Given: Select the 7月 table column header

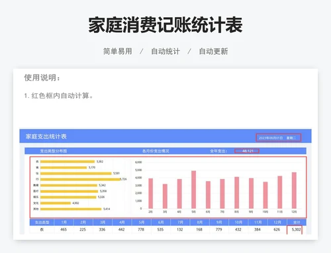Looking at the screenshot, I should [x=180, y=223].
